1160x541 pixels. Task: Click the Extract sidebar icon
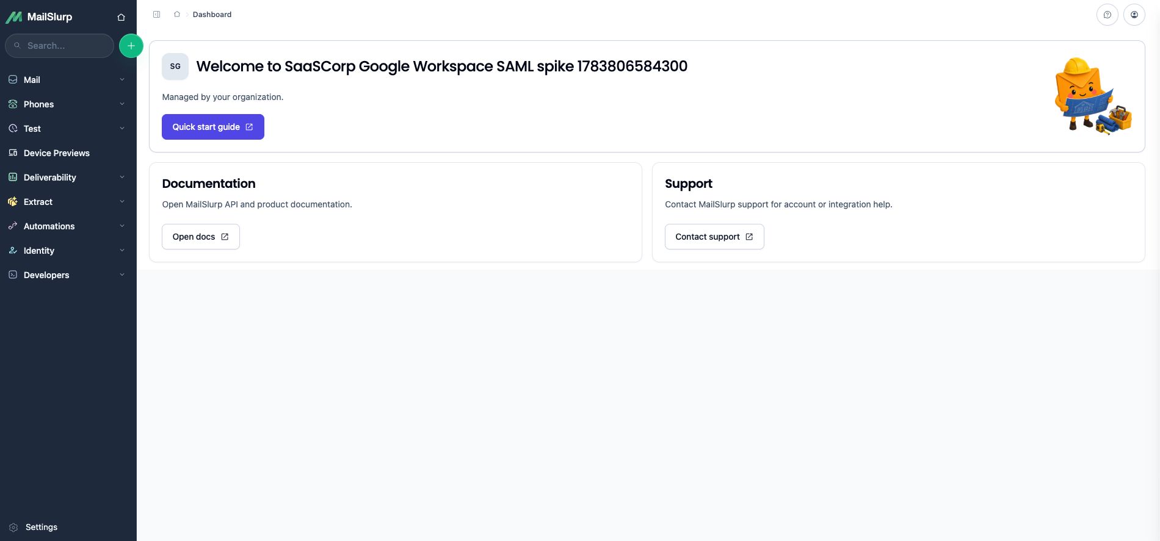pyautogui.click(x=13, y=202)
